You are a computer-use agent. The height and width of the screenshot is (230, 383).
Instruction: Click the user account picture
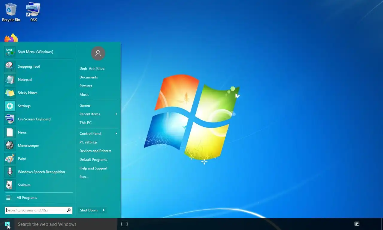tap(98, 53)
